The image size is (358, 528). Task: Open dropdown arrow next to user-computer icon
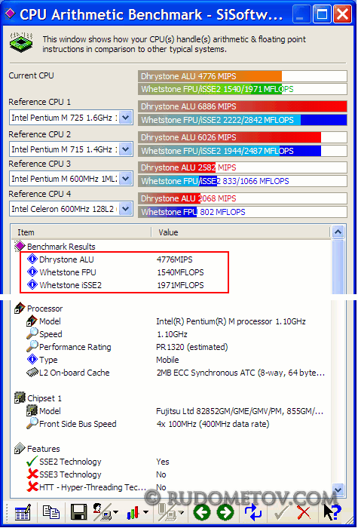pyautogui.click(x=115, y=512)
